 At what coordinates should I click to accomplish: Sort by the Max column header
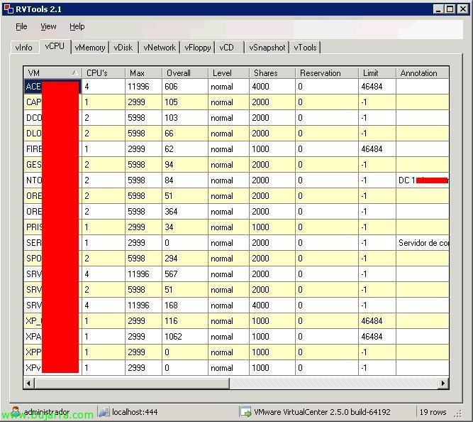pyautogui.click(x=143, y=73)
